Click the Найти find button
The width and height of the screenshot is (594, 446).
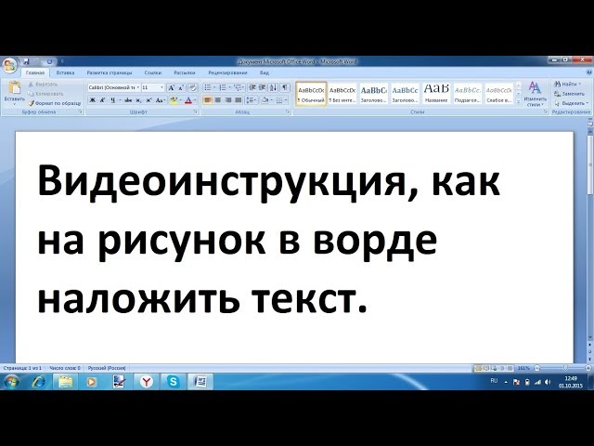567,84
